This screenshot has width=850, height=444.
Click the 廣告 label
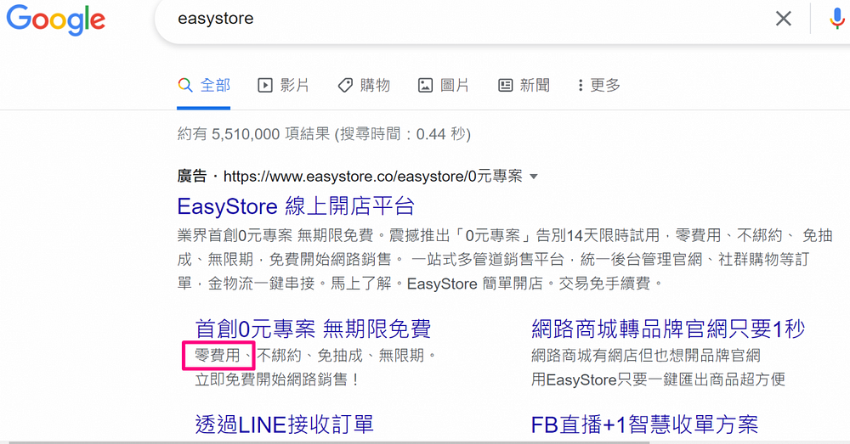192,177
